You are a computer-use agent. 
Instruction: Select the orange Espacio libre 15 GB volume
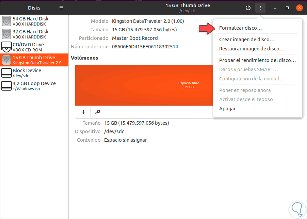coord(144,85)
